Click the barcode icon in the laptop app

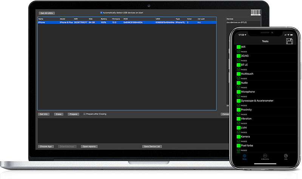point(256,12)
